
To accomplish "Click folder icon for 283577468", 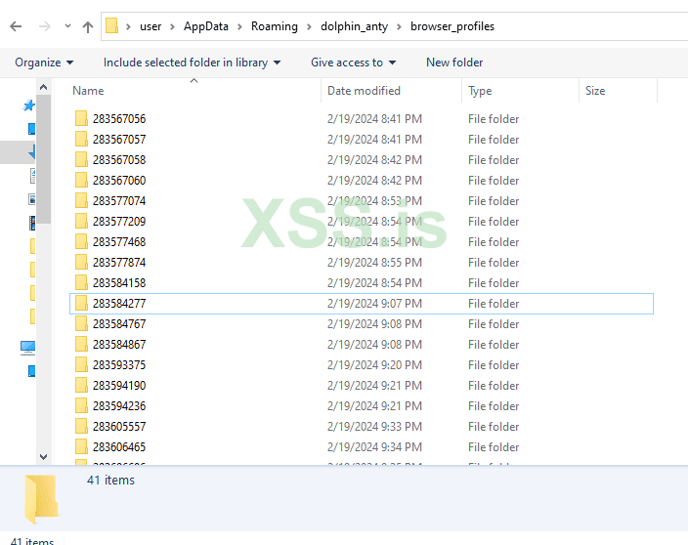I will pos(81,241).
